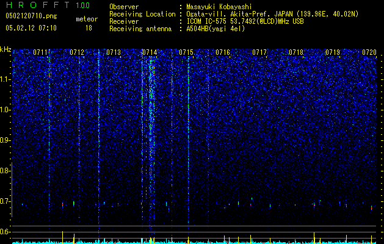Click the ICOM IC-575 receiver frequency text
Image resolution: width=384 pixels, height=244 pixels.
[x=245, y=21]
